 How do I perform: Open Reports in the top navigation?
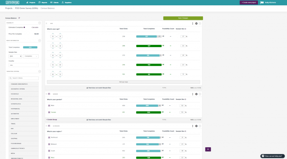(43, 3)
